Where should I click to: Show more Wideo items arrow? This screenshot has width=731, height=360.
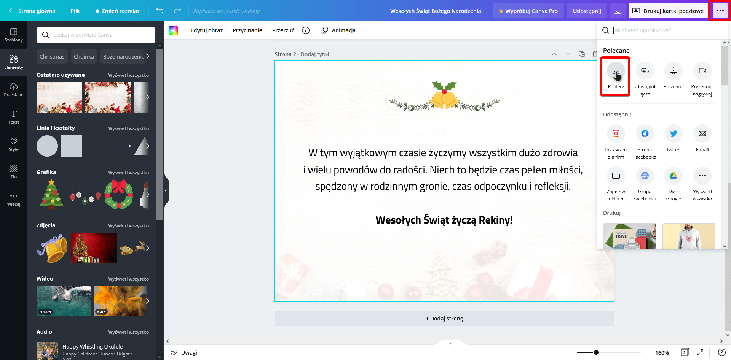(148, 301)
